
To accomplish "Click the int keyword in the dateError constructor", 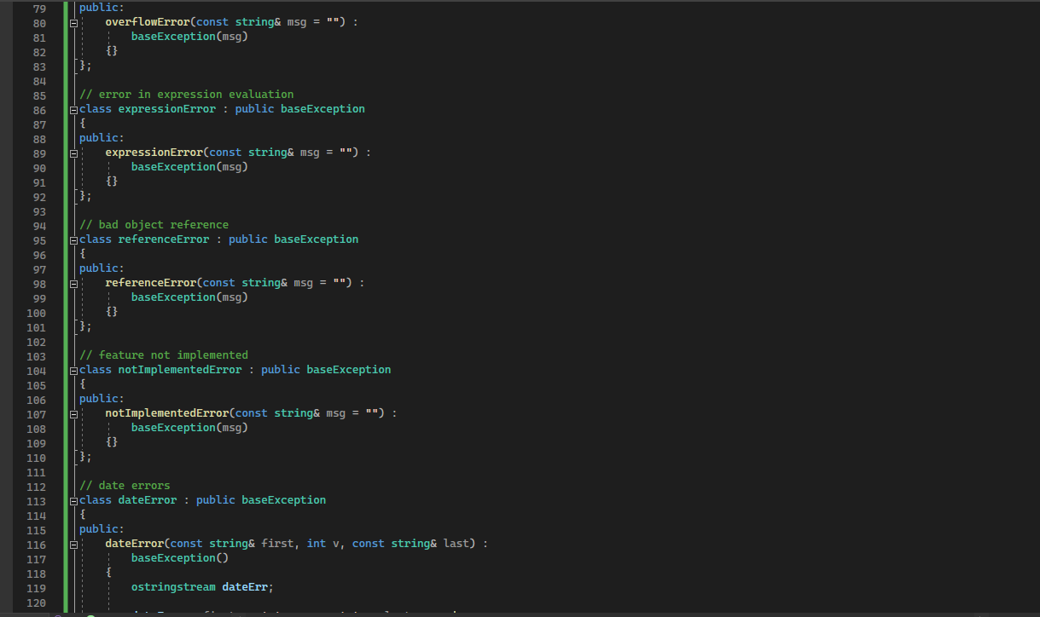I will pyautogui.click(x=315, y=543).
